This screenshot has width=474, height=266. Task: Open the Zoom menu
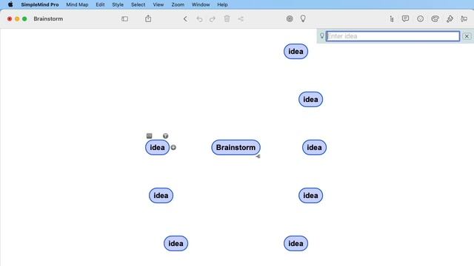(x=178, y=4)
